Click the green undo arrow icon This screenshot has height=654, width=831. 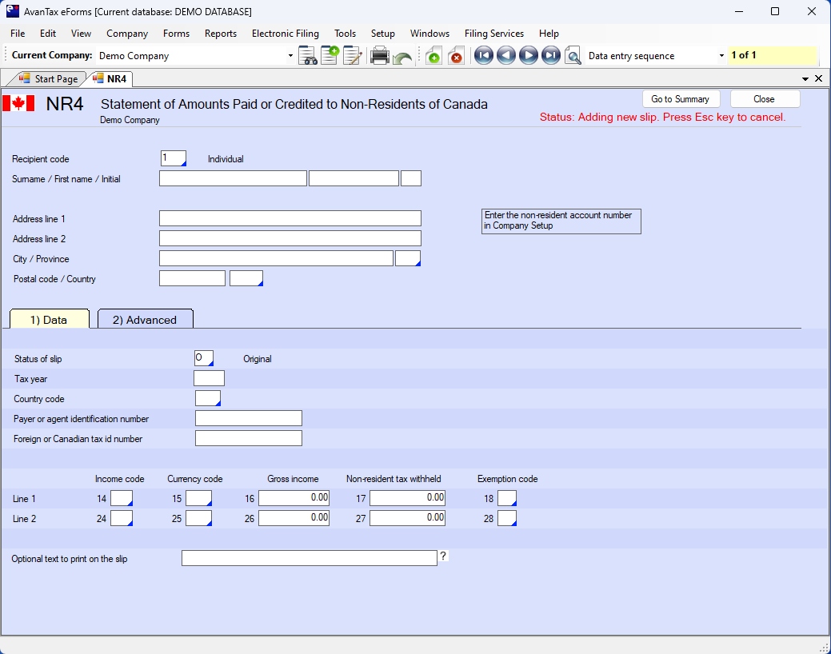tap(402, 58)
